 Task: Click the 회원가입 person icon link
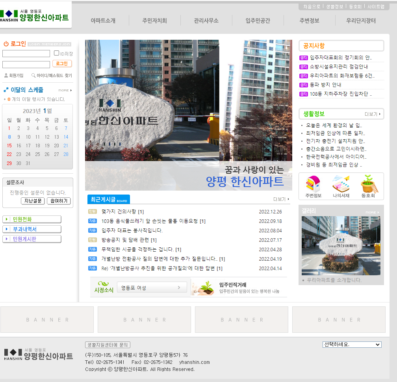click(14, 76)
